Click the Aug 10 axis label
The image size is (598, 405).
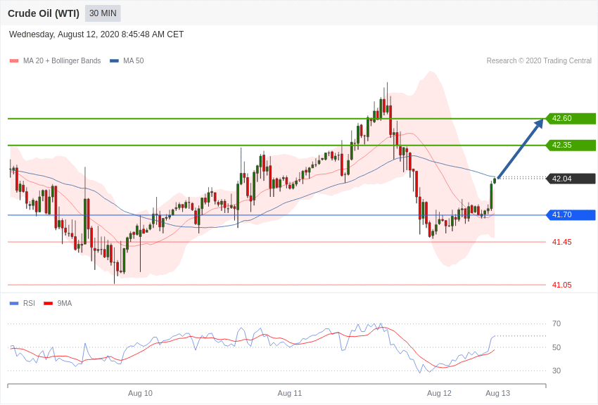pyautogui.click(x=140, y=393)
